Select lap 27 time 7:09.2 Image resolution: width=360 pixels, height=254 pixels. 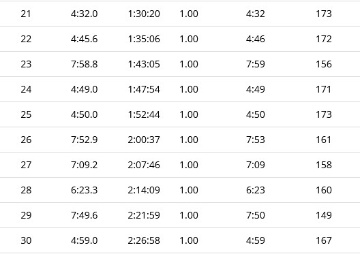85,165
